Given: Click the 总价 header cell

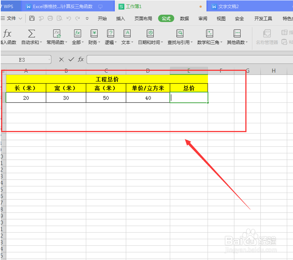Looking at the screenshot, I should [189, 88].
